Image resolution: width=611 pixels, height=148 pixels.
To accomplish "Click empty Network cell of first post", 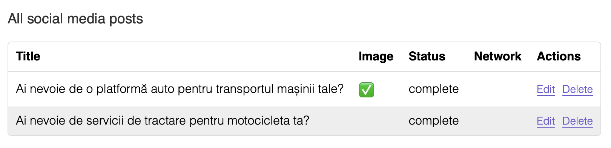I will (x=498, y=89).
